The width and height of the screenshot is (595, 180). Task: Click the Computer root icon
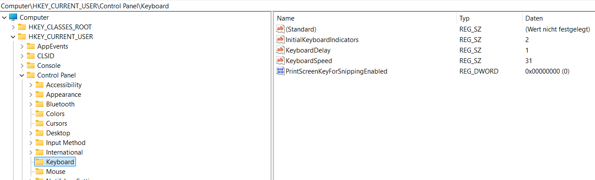13,18
